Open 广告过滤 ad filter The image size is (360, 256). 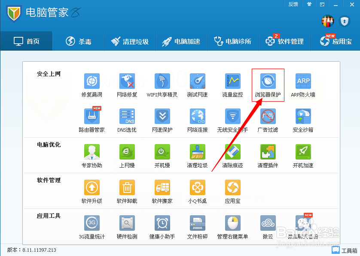point(268,117)
